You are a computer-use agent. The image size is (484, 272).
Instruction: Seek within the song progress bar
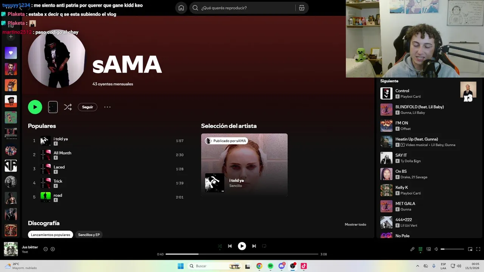(242, 254)
